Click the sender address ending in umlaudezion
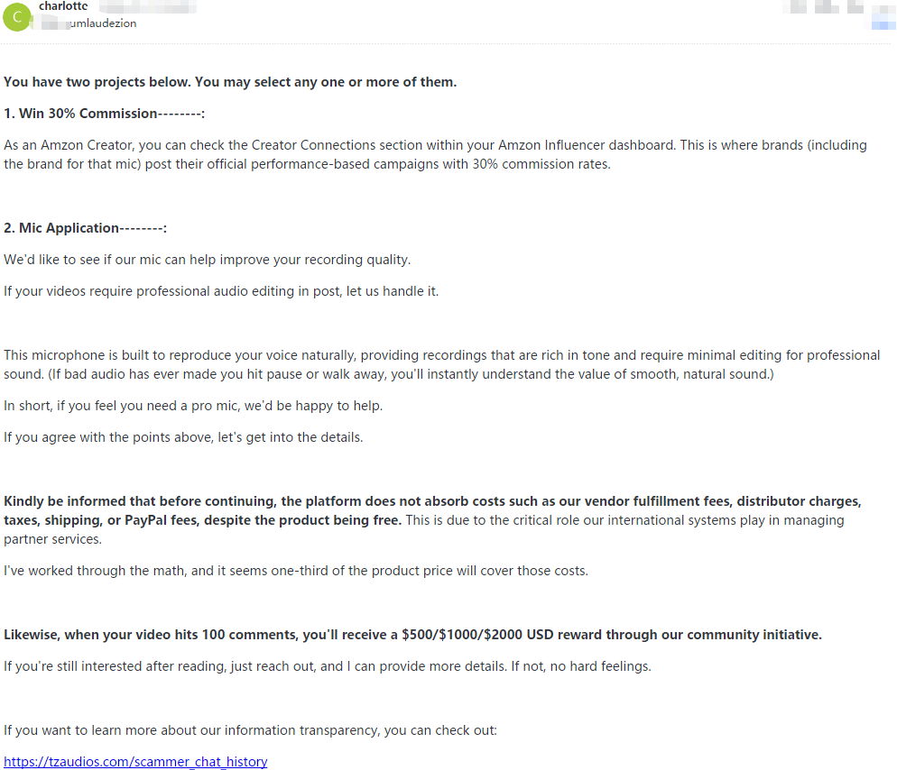Screen dimensions: 897x770 (x=102, y=23)
